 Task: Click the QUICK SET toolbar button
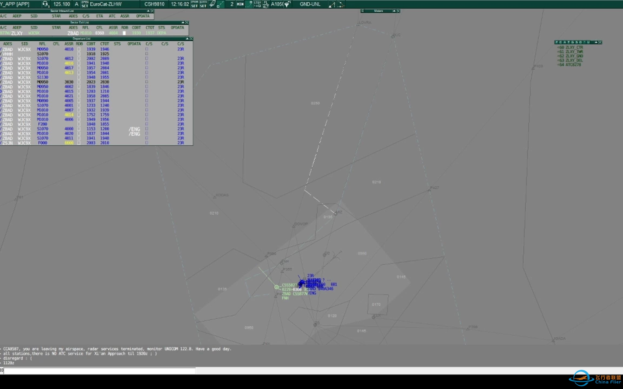[x=203, y=4]
